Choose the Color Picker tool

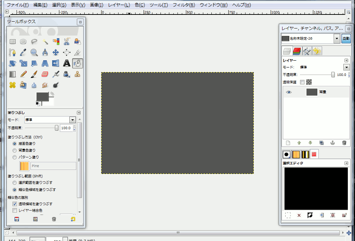coord(23,52)
